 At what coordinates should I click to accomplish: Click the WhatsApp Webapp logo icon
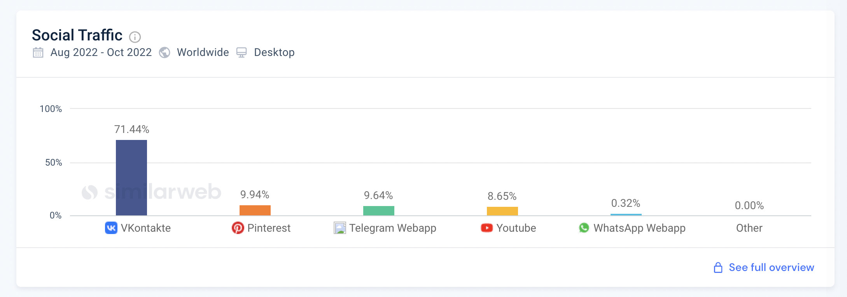[584, 228]
